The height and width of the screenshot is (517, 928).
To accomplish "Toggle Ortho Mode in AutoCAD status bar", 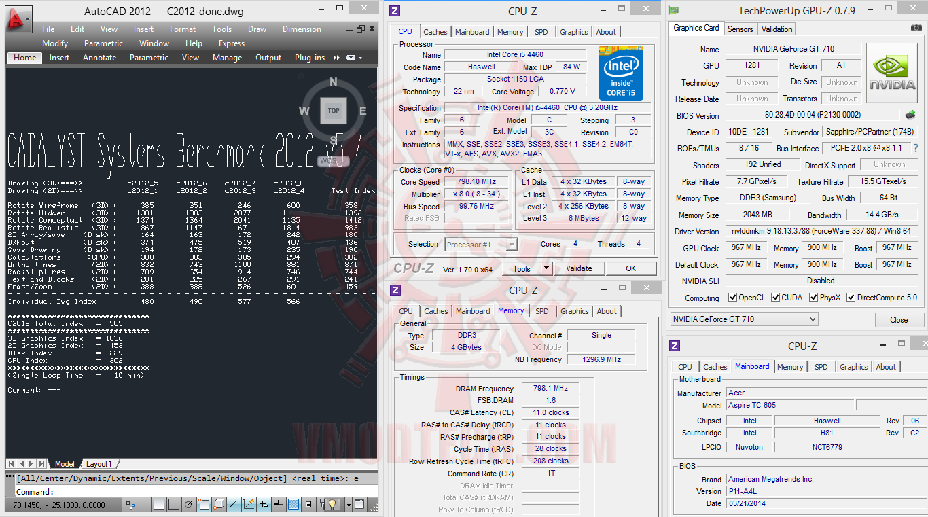I will (x=174, y=505).
